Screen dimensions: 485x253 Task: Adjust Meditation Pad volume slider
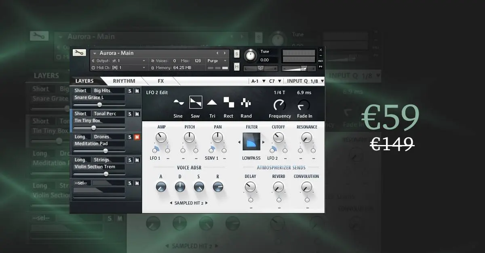coord(99,151)
